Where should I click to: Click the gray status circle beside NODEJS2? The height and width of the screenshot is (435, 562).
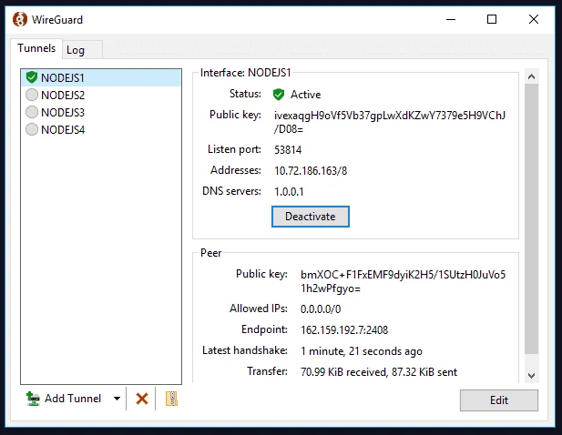coord(32,95)
